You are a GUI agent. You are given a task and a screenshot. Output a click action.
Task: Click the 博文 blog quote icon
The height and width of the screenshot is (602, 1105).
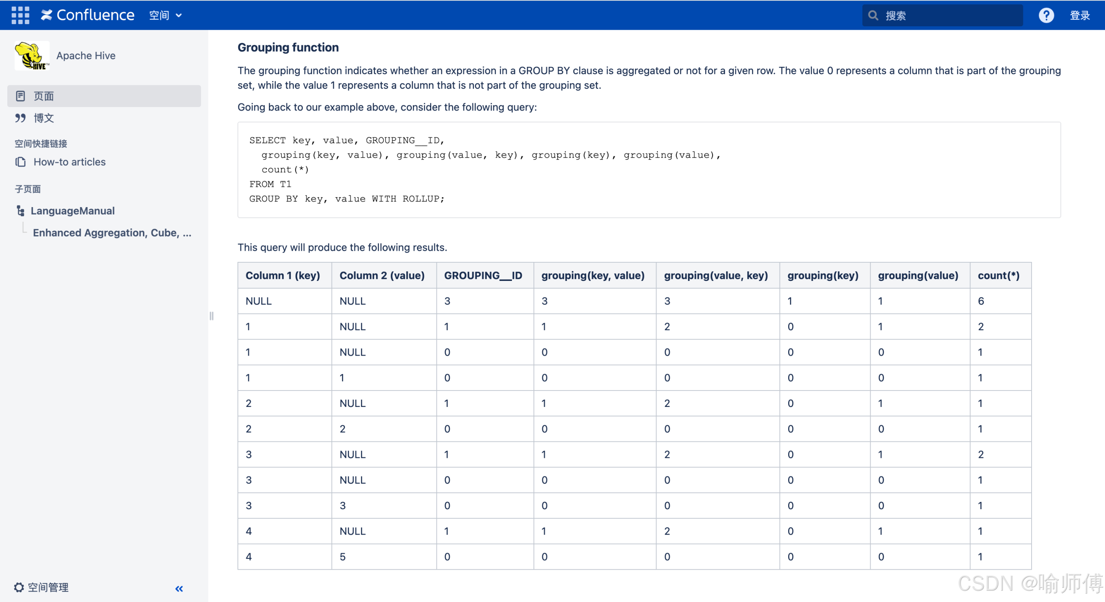[20, 118]
